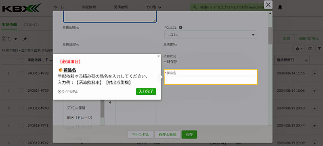Open record 240813-#738
323x146 pixels.
click(38, 73)
